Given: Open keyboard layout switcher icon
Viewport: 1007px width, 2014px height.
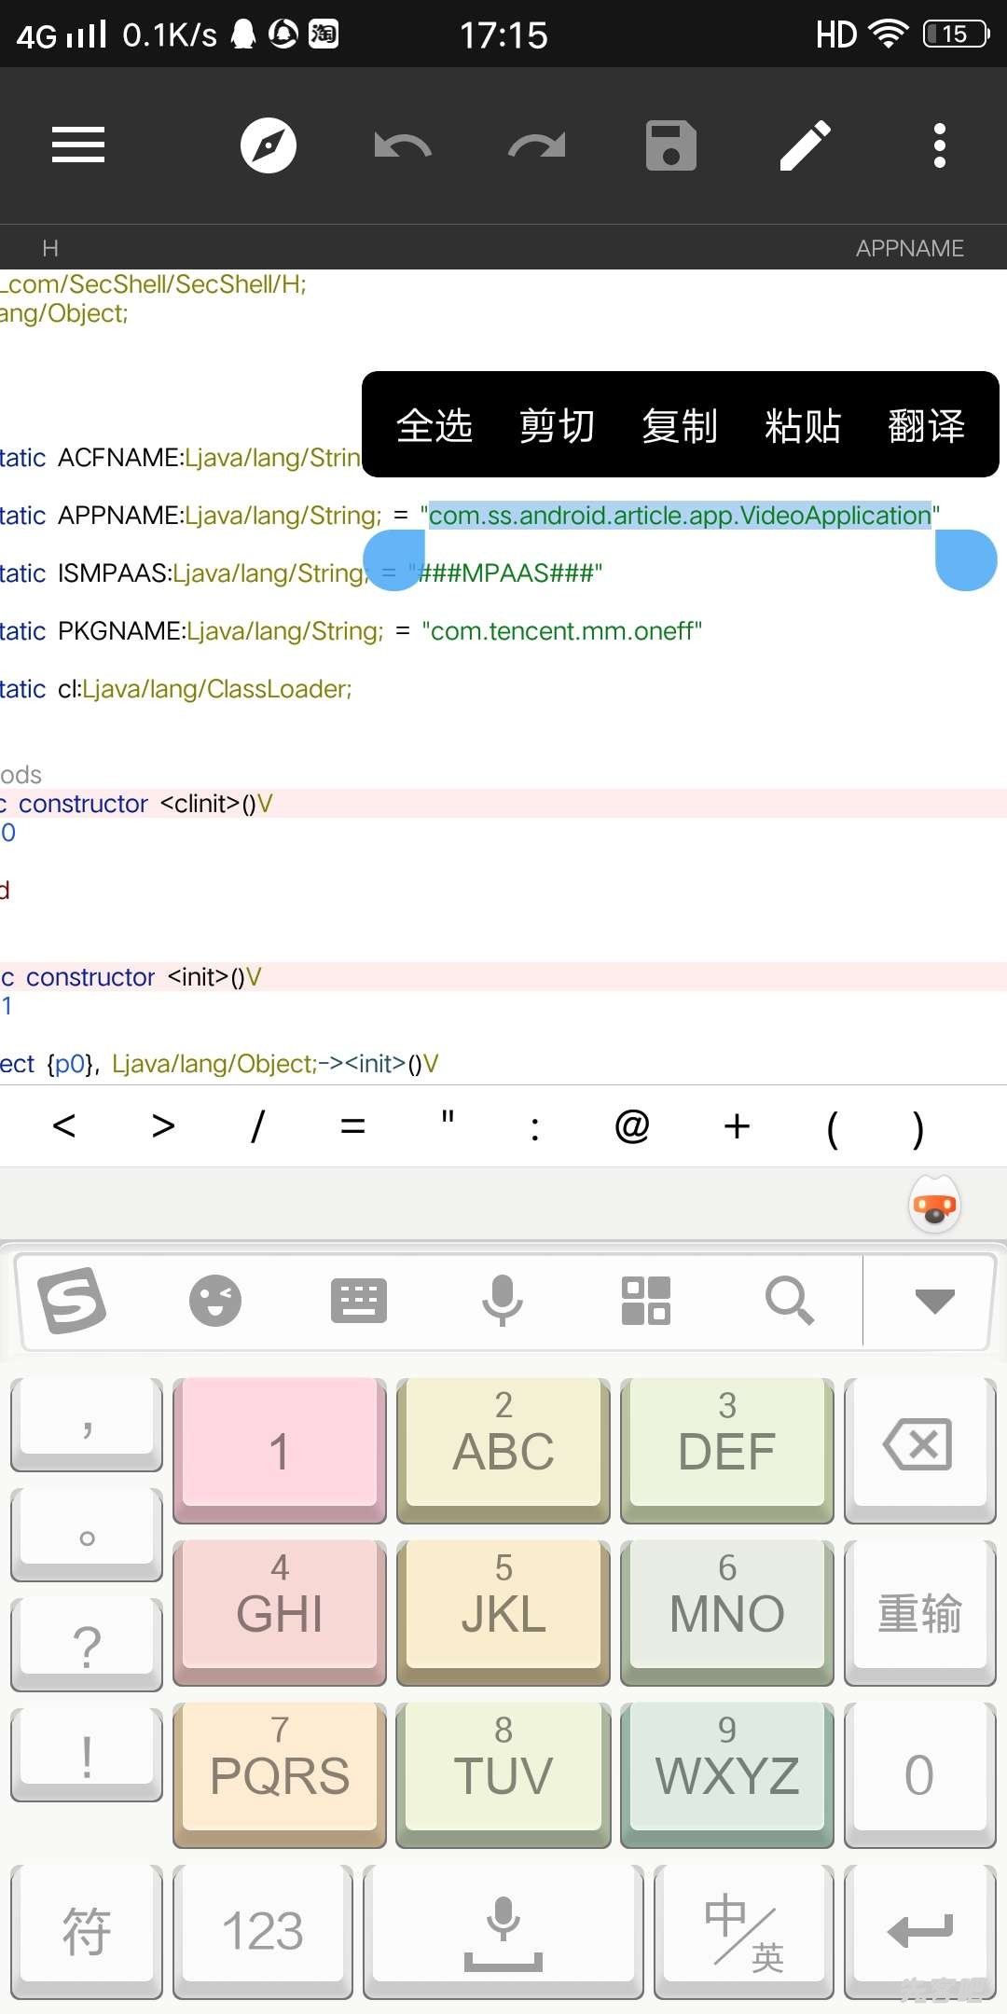Looking at the screenshot, I should click(359, 1301).
